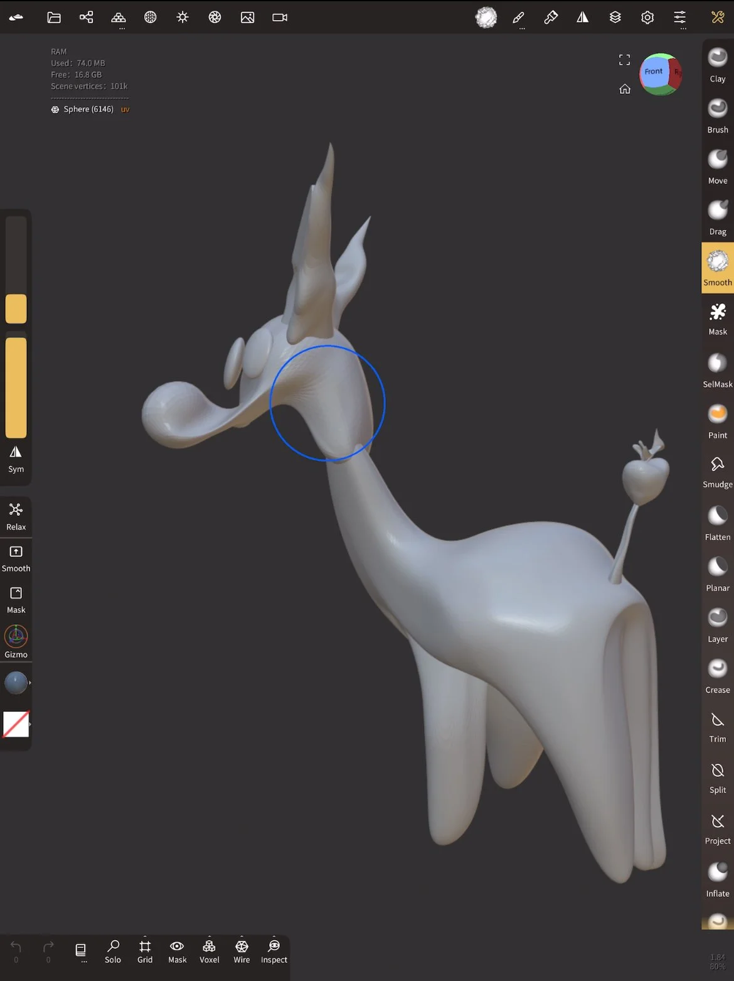734x981 pixels.
Task: Select the Move tool
Action: point(718,167)
